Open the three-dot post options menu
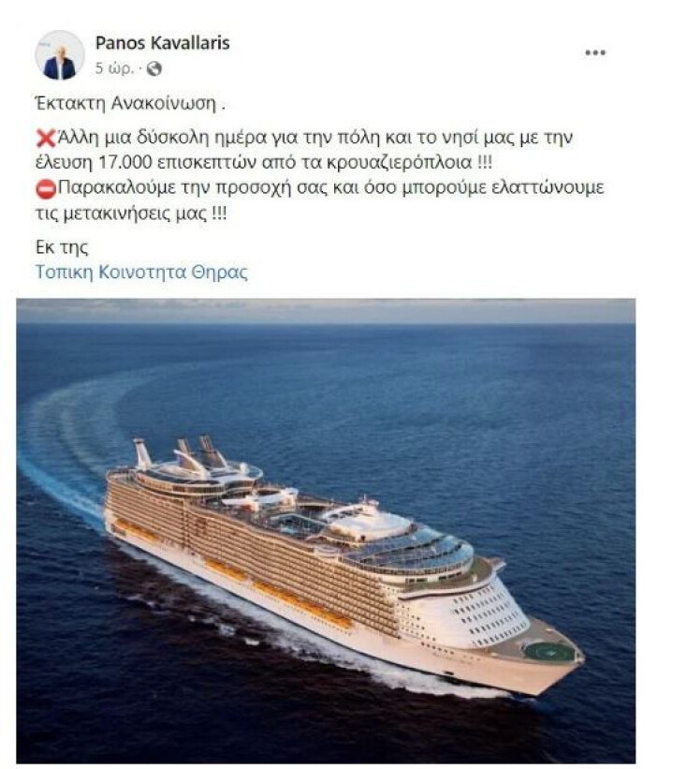Viewport: 687px width, 769px height. 595,52
